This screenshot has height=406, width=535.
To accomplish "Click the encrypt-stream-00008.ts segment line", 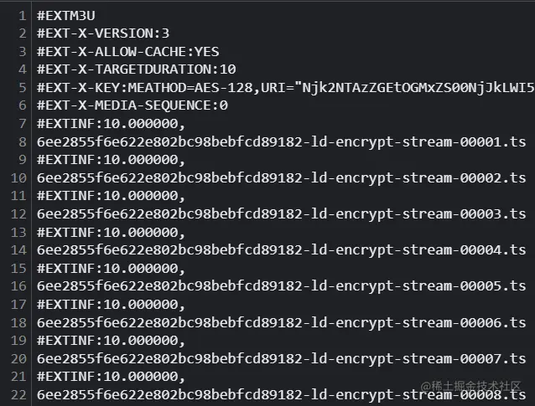I will click(x=282, y=395).
